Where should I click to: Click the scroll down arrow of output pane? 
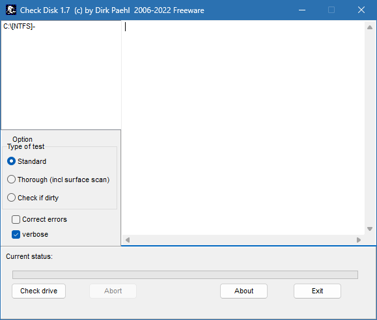click(x=370, y=229)
